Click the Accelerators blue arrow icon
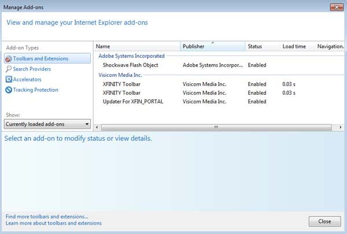 tap(9, 79)
